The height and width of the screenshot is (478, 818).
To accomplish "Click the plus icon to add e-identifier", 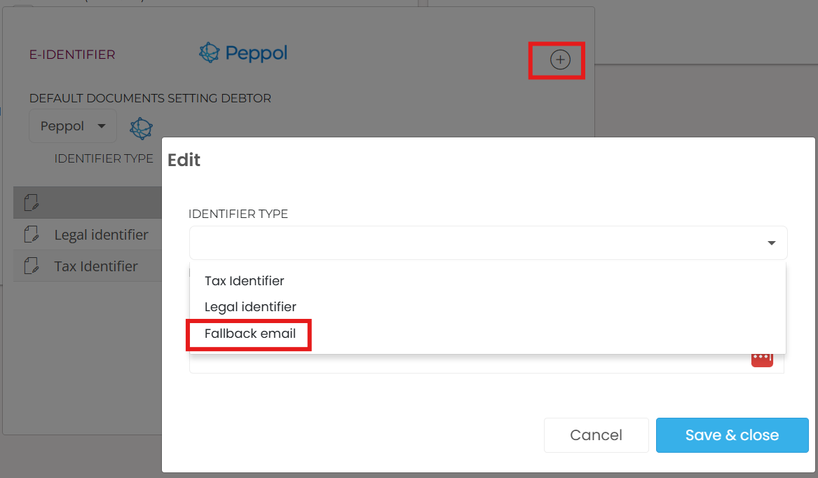I will [559, 60].
